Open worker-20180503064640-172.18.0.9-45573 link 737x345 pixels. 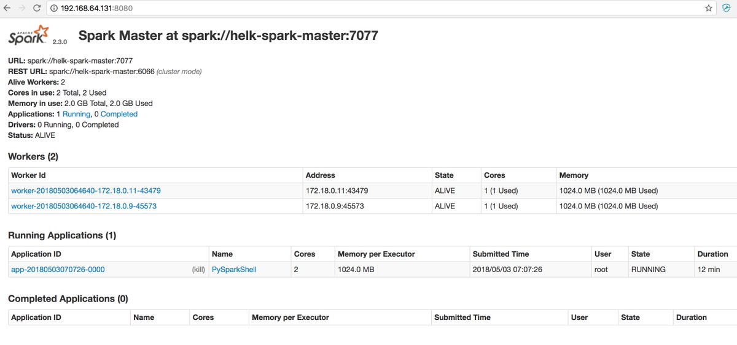tap(84, 206)
